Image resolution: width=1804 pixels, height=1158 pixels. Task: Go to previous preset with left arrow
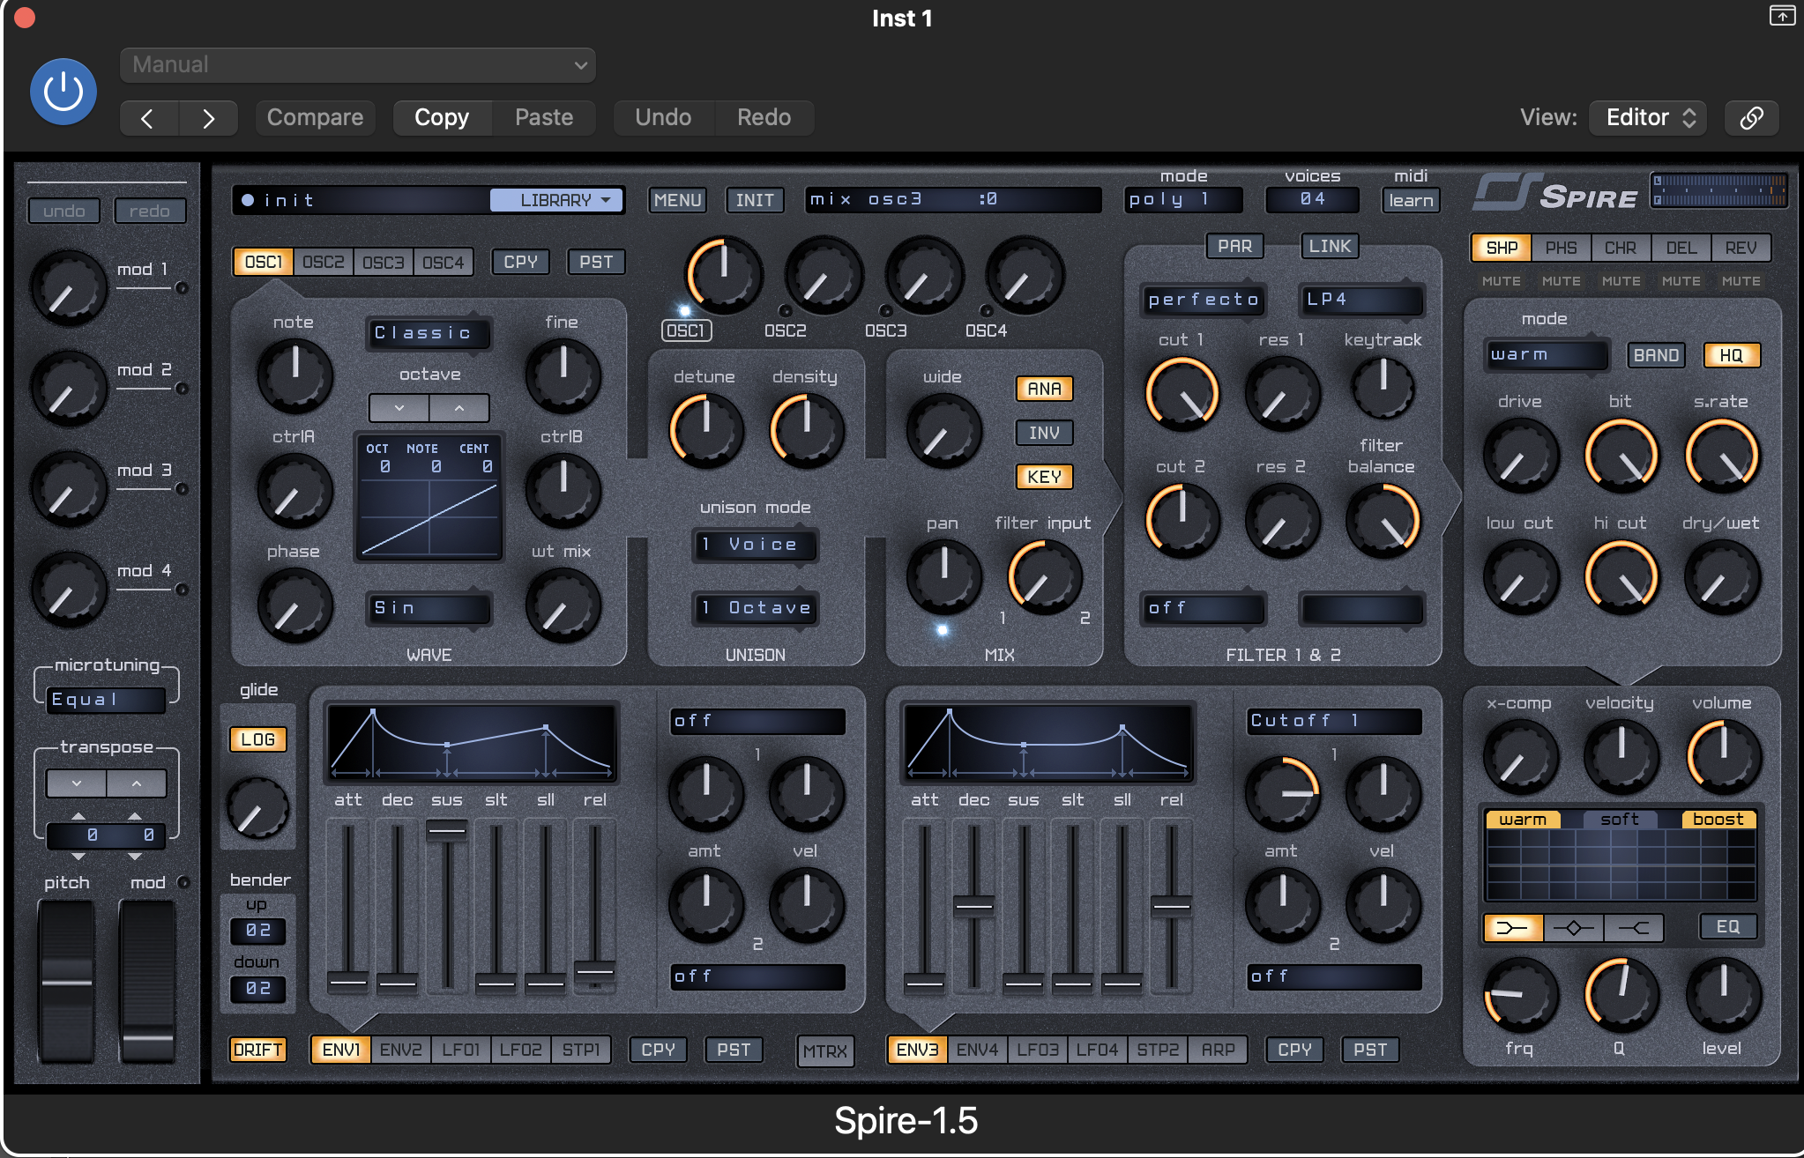pos(148,118)
